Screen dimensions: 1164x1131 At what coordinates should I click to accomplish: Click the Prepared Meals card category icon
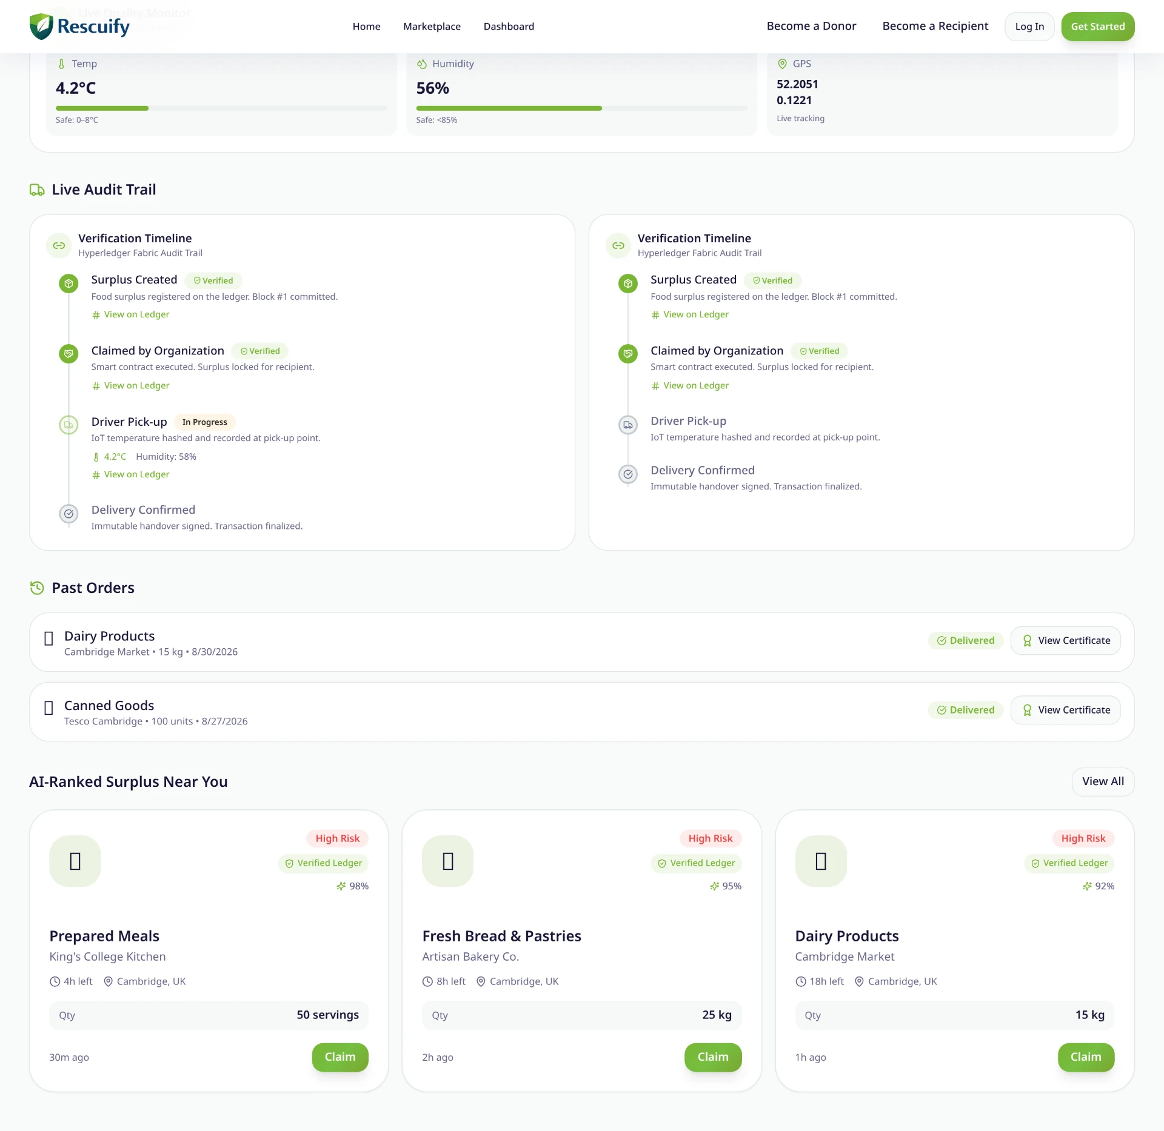pyautogui.click(x=75, y=861)
